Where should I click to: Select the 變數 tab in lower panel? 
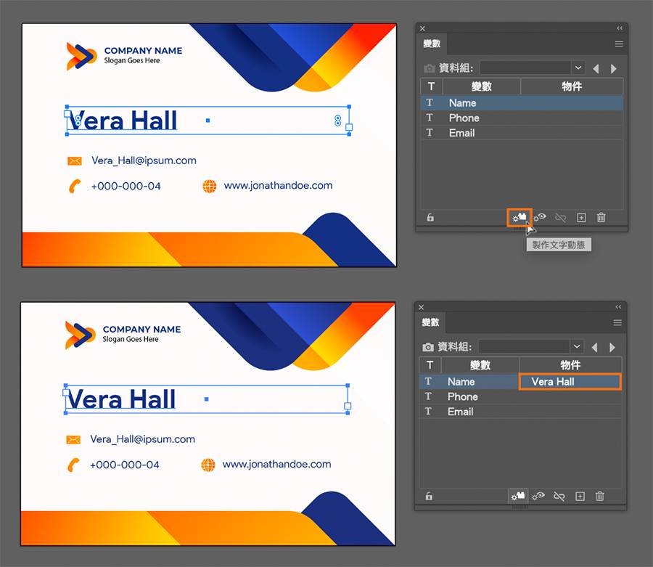point(430,322)
